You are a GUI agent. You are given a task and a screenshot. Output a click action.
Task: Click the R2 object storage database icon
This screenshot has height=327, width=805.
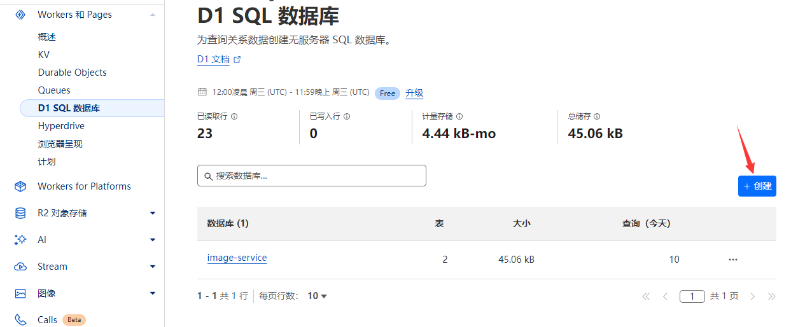(x=20, y=213)
